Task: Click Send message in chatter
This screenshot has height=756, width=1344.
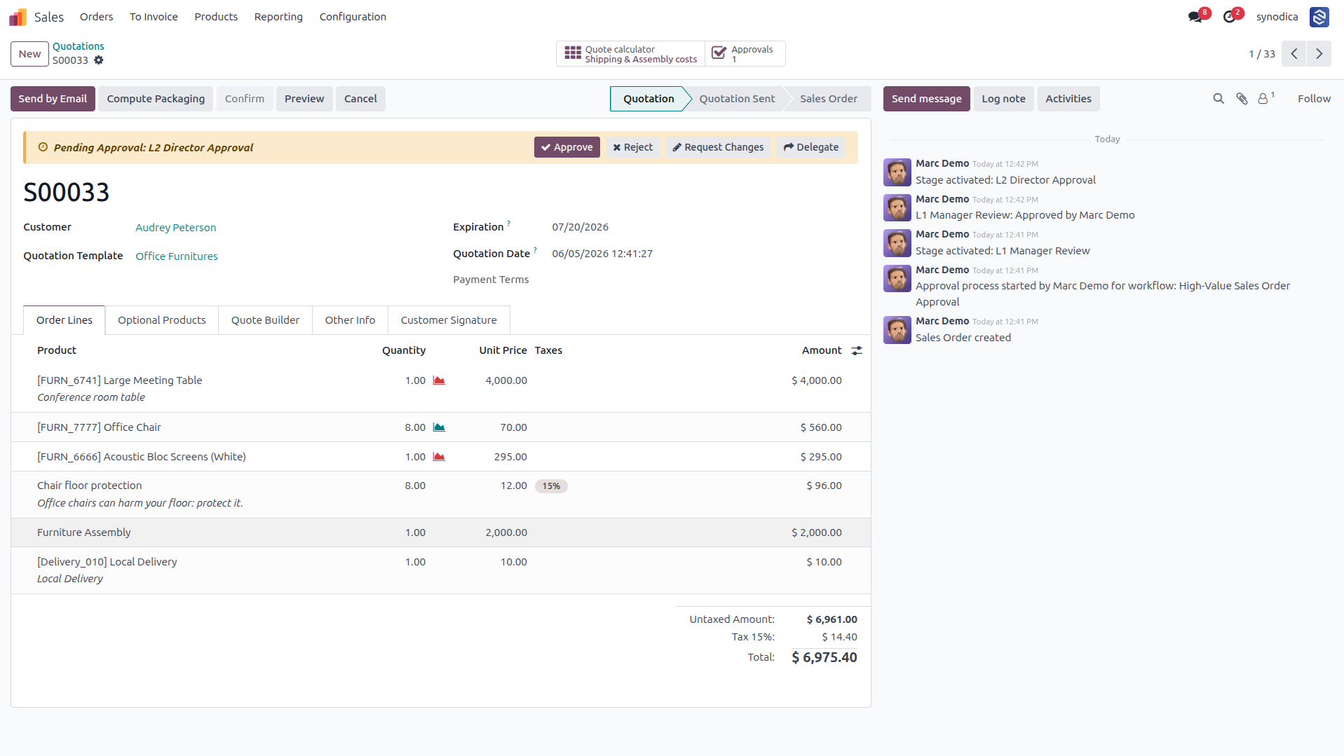Action: 926,99
